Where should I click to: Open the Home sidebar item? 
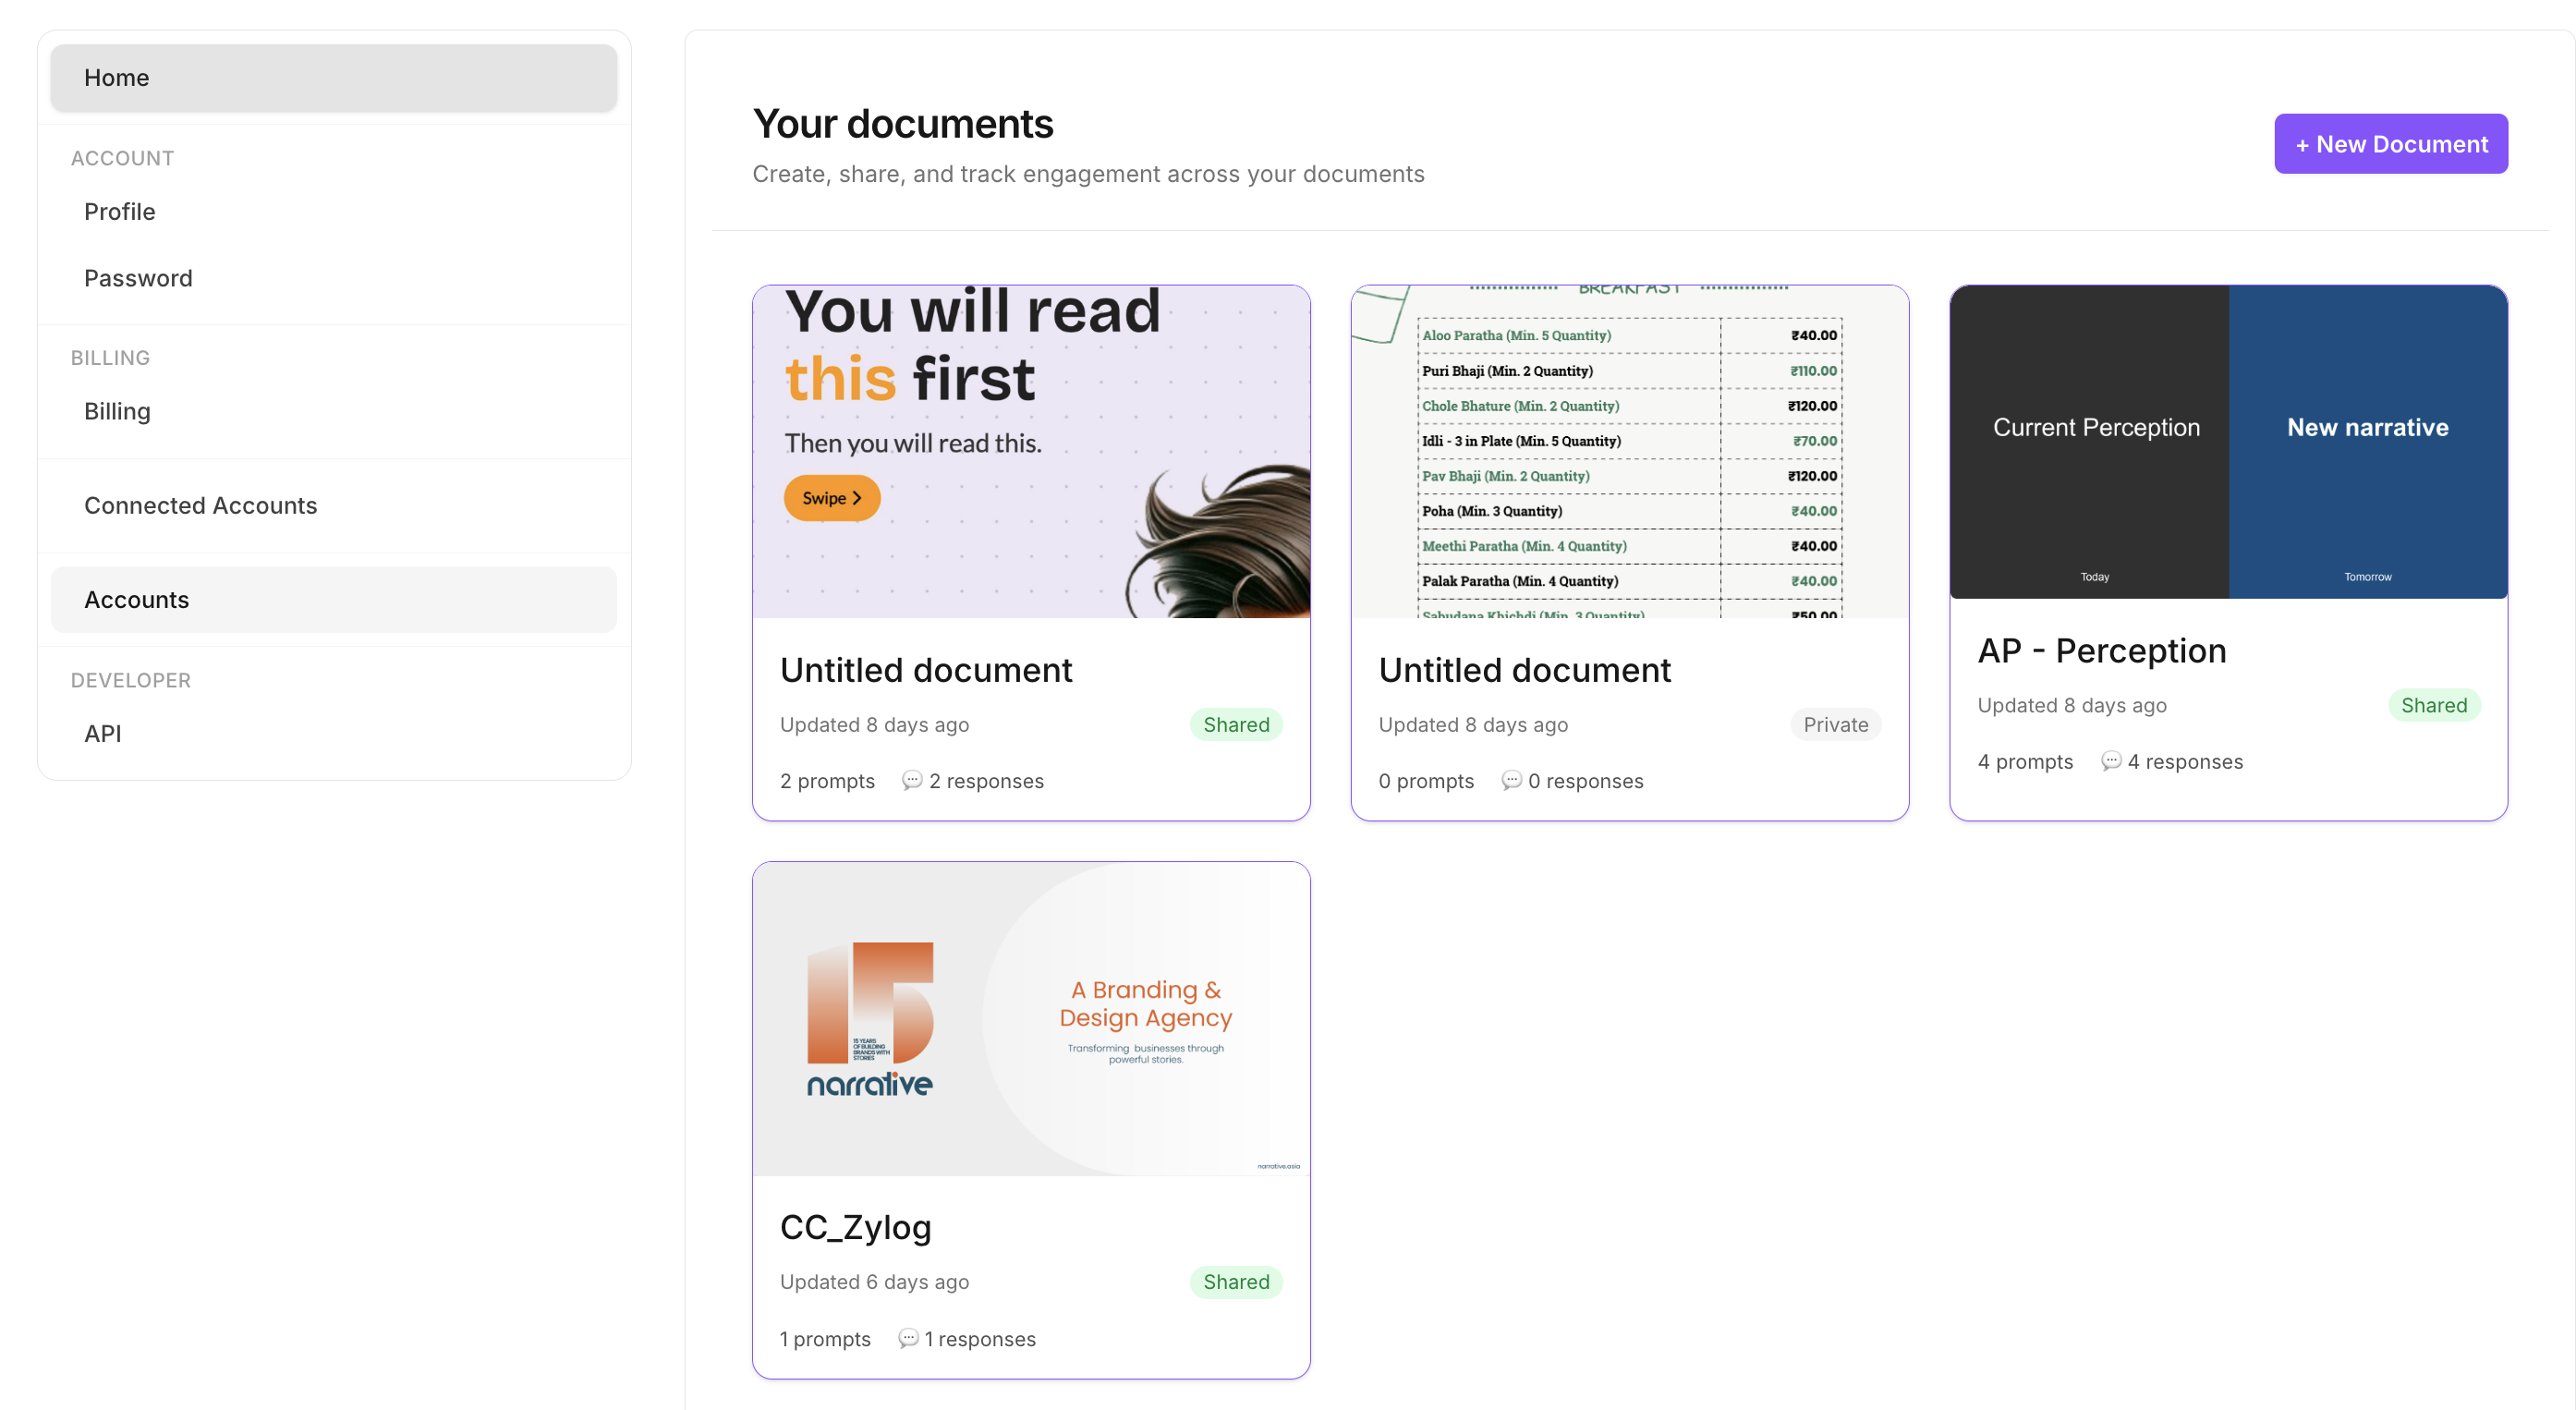pos(333,77)
